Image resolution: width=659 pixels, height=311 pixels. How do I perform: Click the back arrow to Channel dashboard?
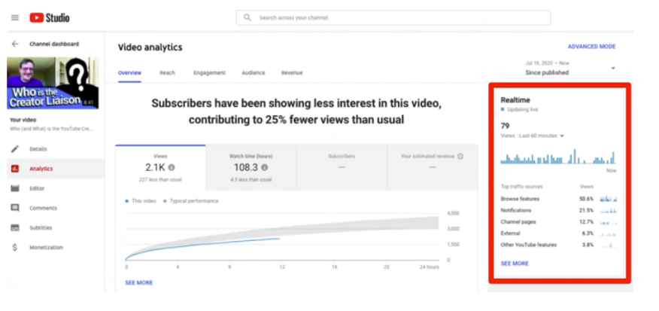coord(15,44)
